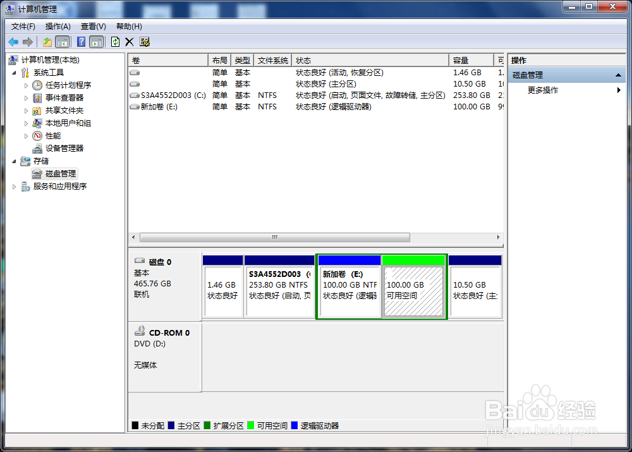This screenshot has height=452, width=632.
Task: Expand the 共享文件夹 tree node
Action: coord(26,111)
